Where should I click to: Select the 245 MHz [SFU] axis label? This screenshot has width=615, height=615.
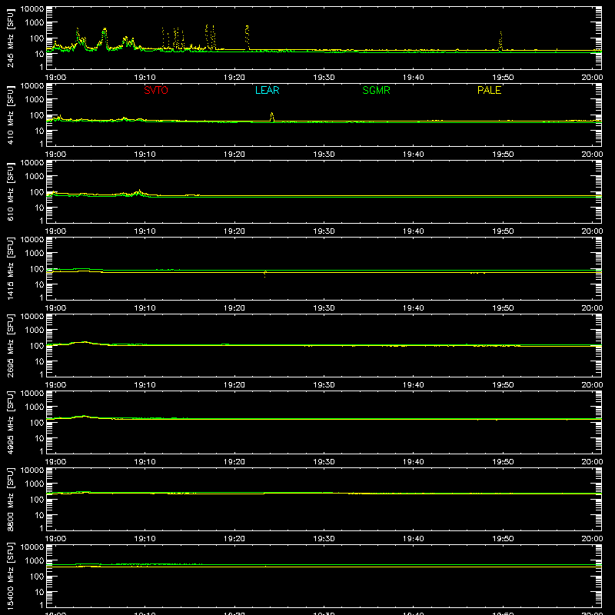[10, 38]
